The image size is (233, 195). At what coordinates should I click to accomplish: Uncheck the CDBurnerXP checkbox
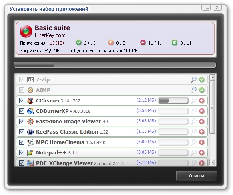coord(22,111)
